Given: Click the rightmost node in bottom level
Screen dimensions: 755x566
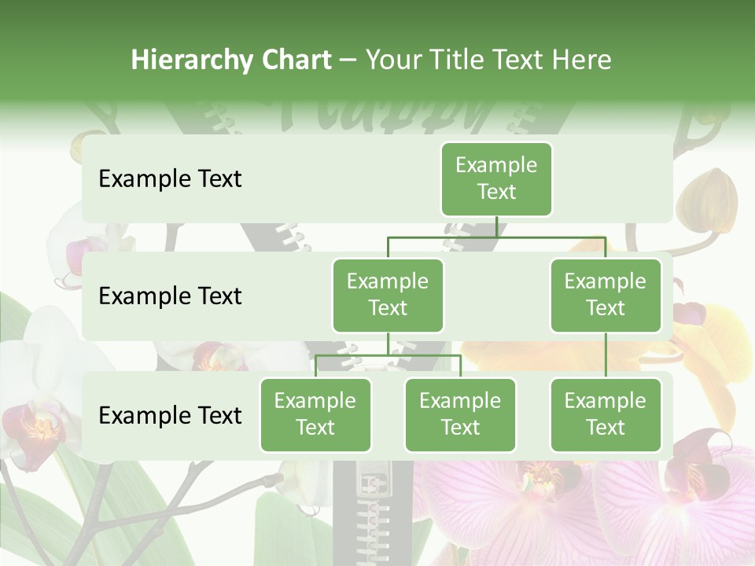Looking at the screenshot, I should click(606, 415).
